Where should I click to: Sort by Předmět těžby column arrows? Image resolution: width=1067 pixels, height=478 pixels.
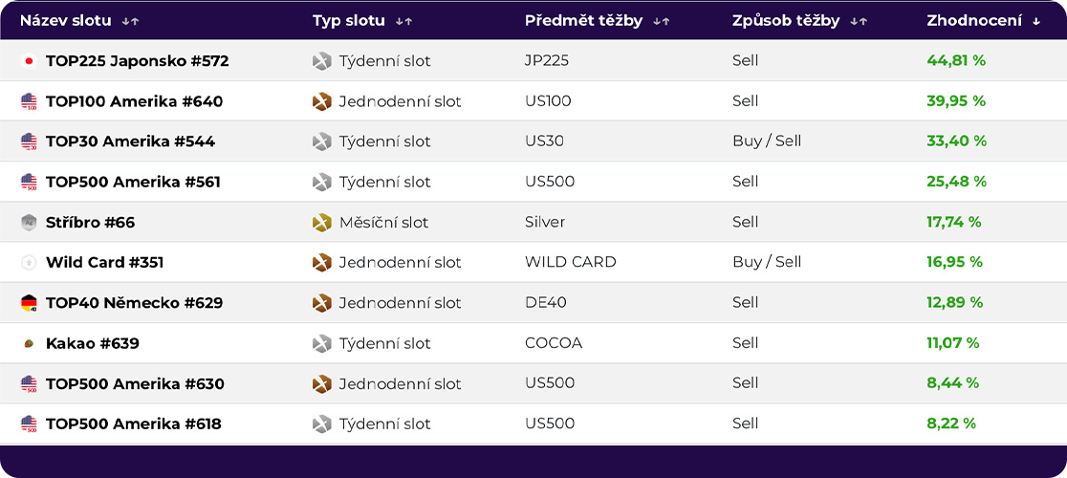point(661,22)
